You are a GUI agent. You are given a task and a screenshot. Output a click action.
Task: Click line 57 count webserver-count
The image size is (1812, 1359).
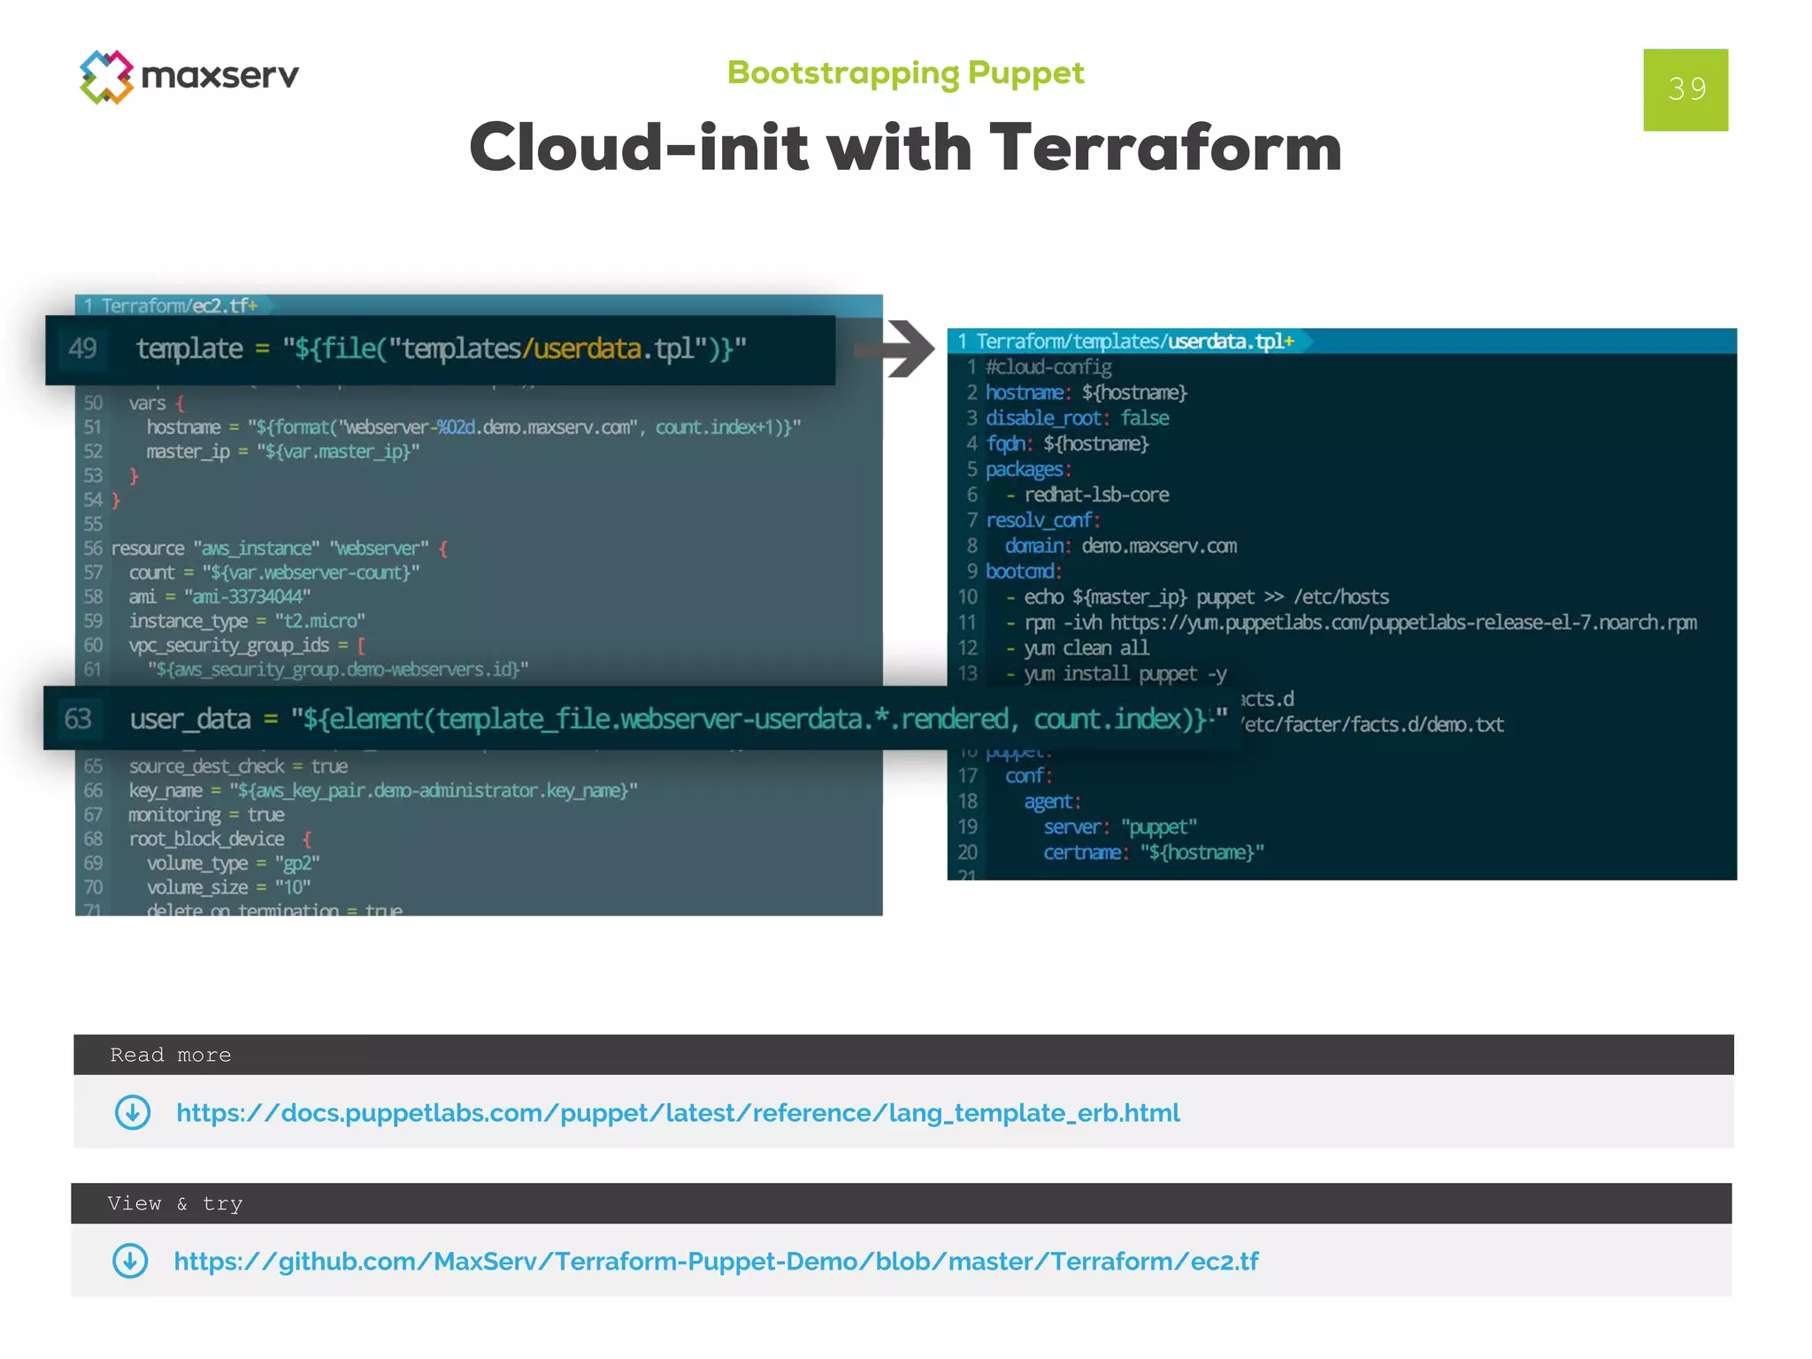[x=274, y=572]
